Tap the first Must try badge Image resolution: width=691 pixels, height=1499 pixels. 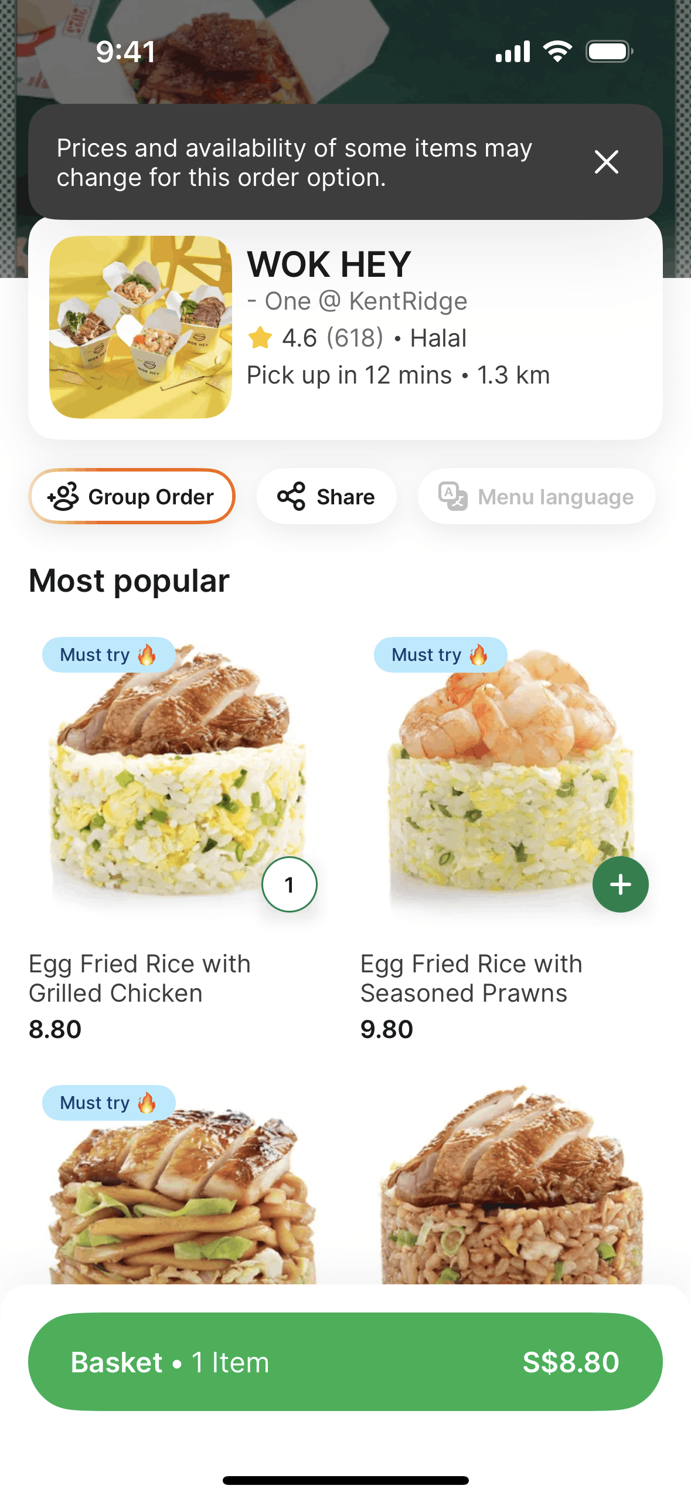(108, 654)
